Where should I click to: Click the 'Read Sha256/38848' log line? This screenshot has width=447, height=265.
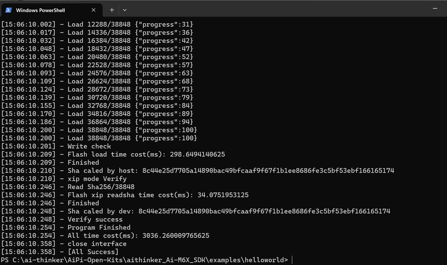[101, 187]
